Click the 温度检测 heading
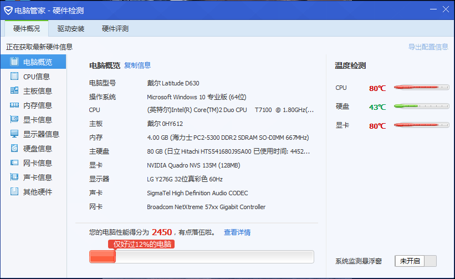Screen dimensions: 455x279 (350, 65)
